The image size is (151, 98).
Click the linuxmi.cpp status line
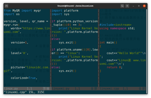pyautogui.click(x=122, y=88)
